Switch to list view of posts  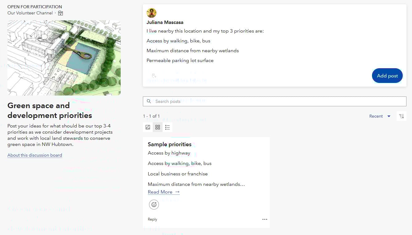point(168,127)
